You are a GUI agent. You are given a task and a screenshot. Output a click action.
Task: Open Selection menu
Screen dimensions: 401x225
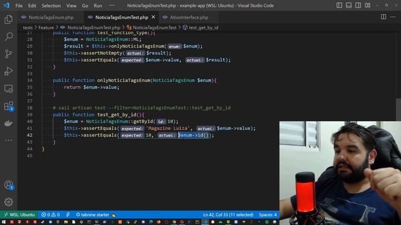(51, 6)
